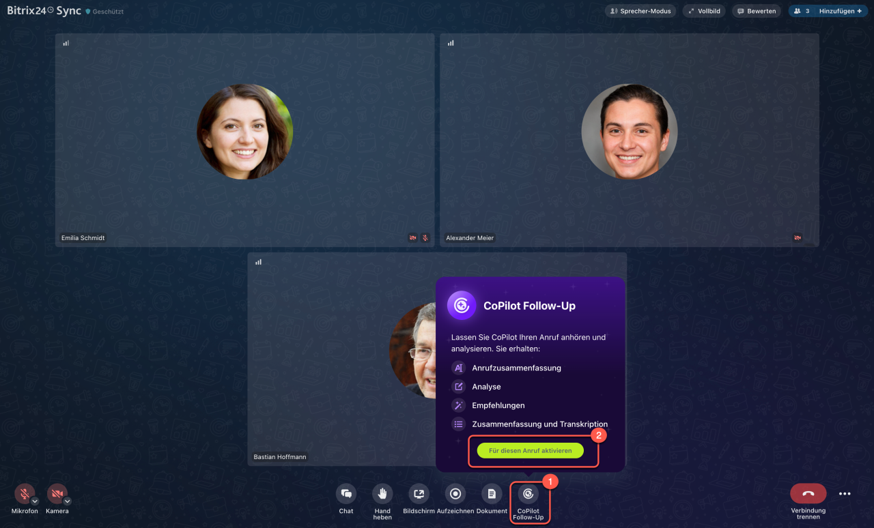This screenshot has height=528, width=874.
Task: Click the Analyse icon in popup
Action: coord(458,387)
